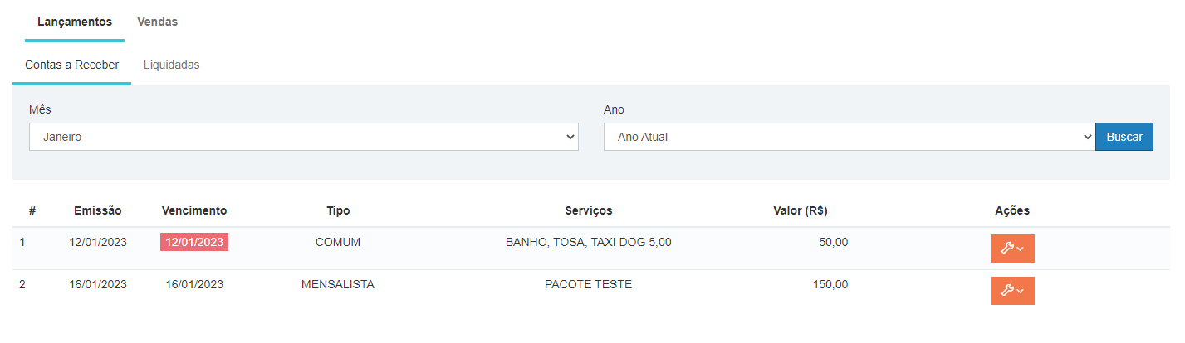Click the MENSALISTA type cell
This screenshot has width=1185, height=343.
[338, 284]
